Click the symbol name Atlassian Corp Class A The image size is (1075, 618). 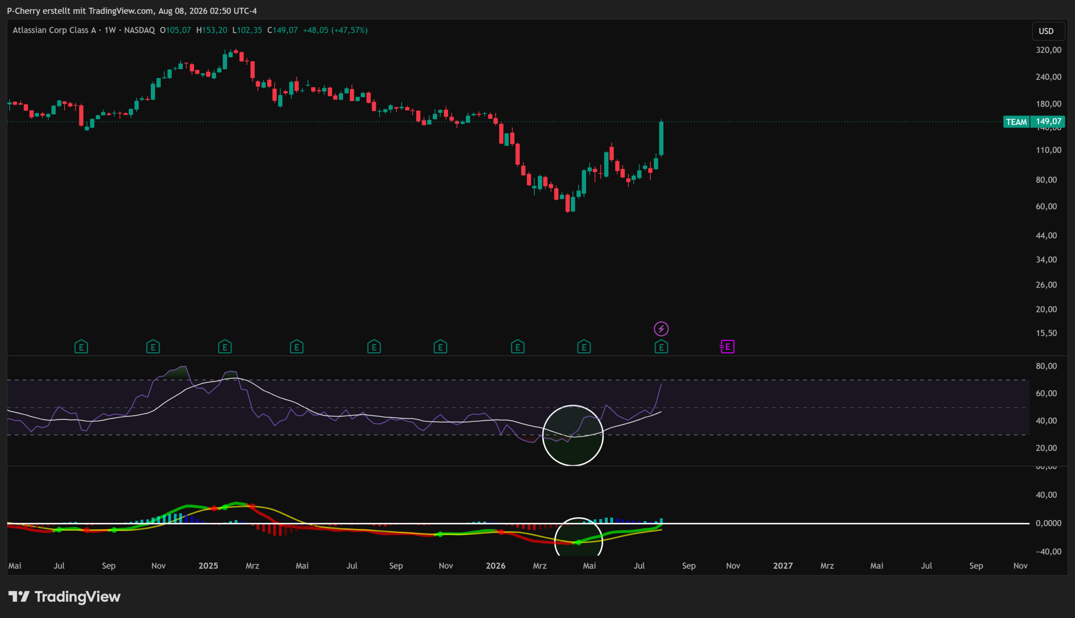pyautogui.click(x=54, y=30)
